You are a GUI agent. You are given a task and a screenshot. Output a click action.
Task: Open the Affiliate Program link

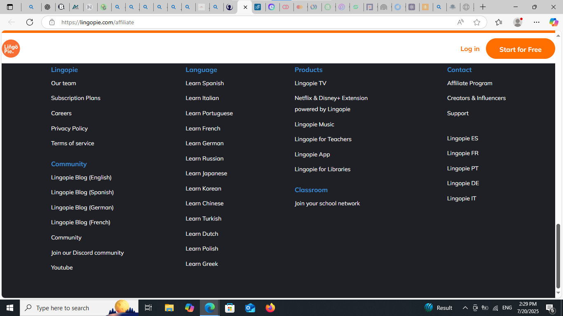pyautogui.click(x=470, y=83)
